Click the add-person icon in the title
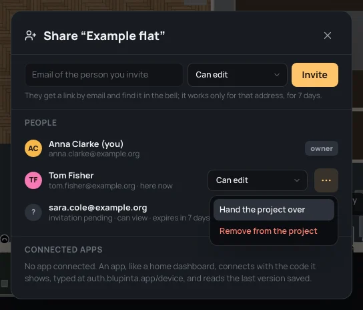 click(31, 35)
